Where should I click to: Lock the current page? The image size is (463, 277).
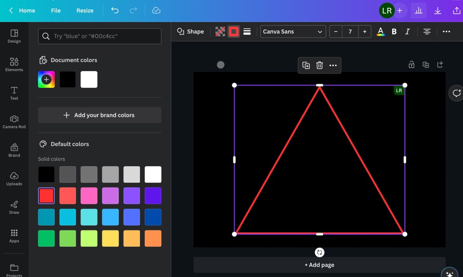tap(411, 64)
